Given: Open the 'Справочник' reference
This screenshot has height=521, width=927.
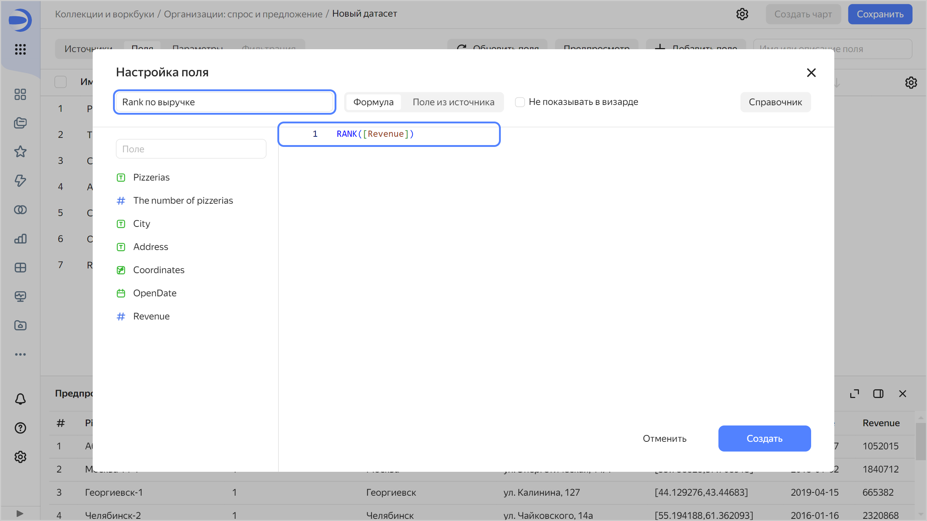Looking at the screenshot, I should pyautogui.click(x=775, y=102).
